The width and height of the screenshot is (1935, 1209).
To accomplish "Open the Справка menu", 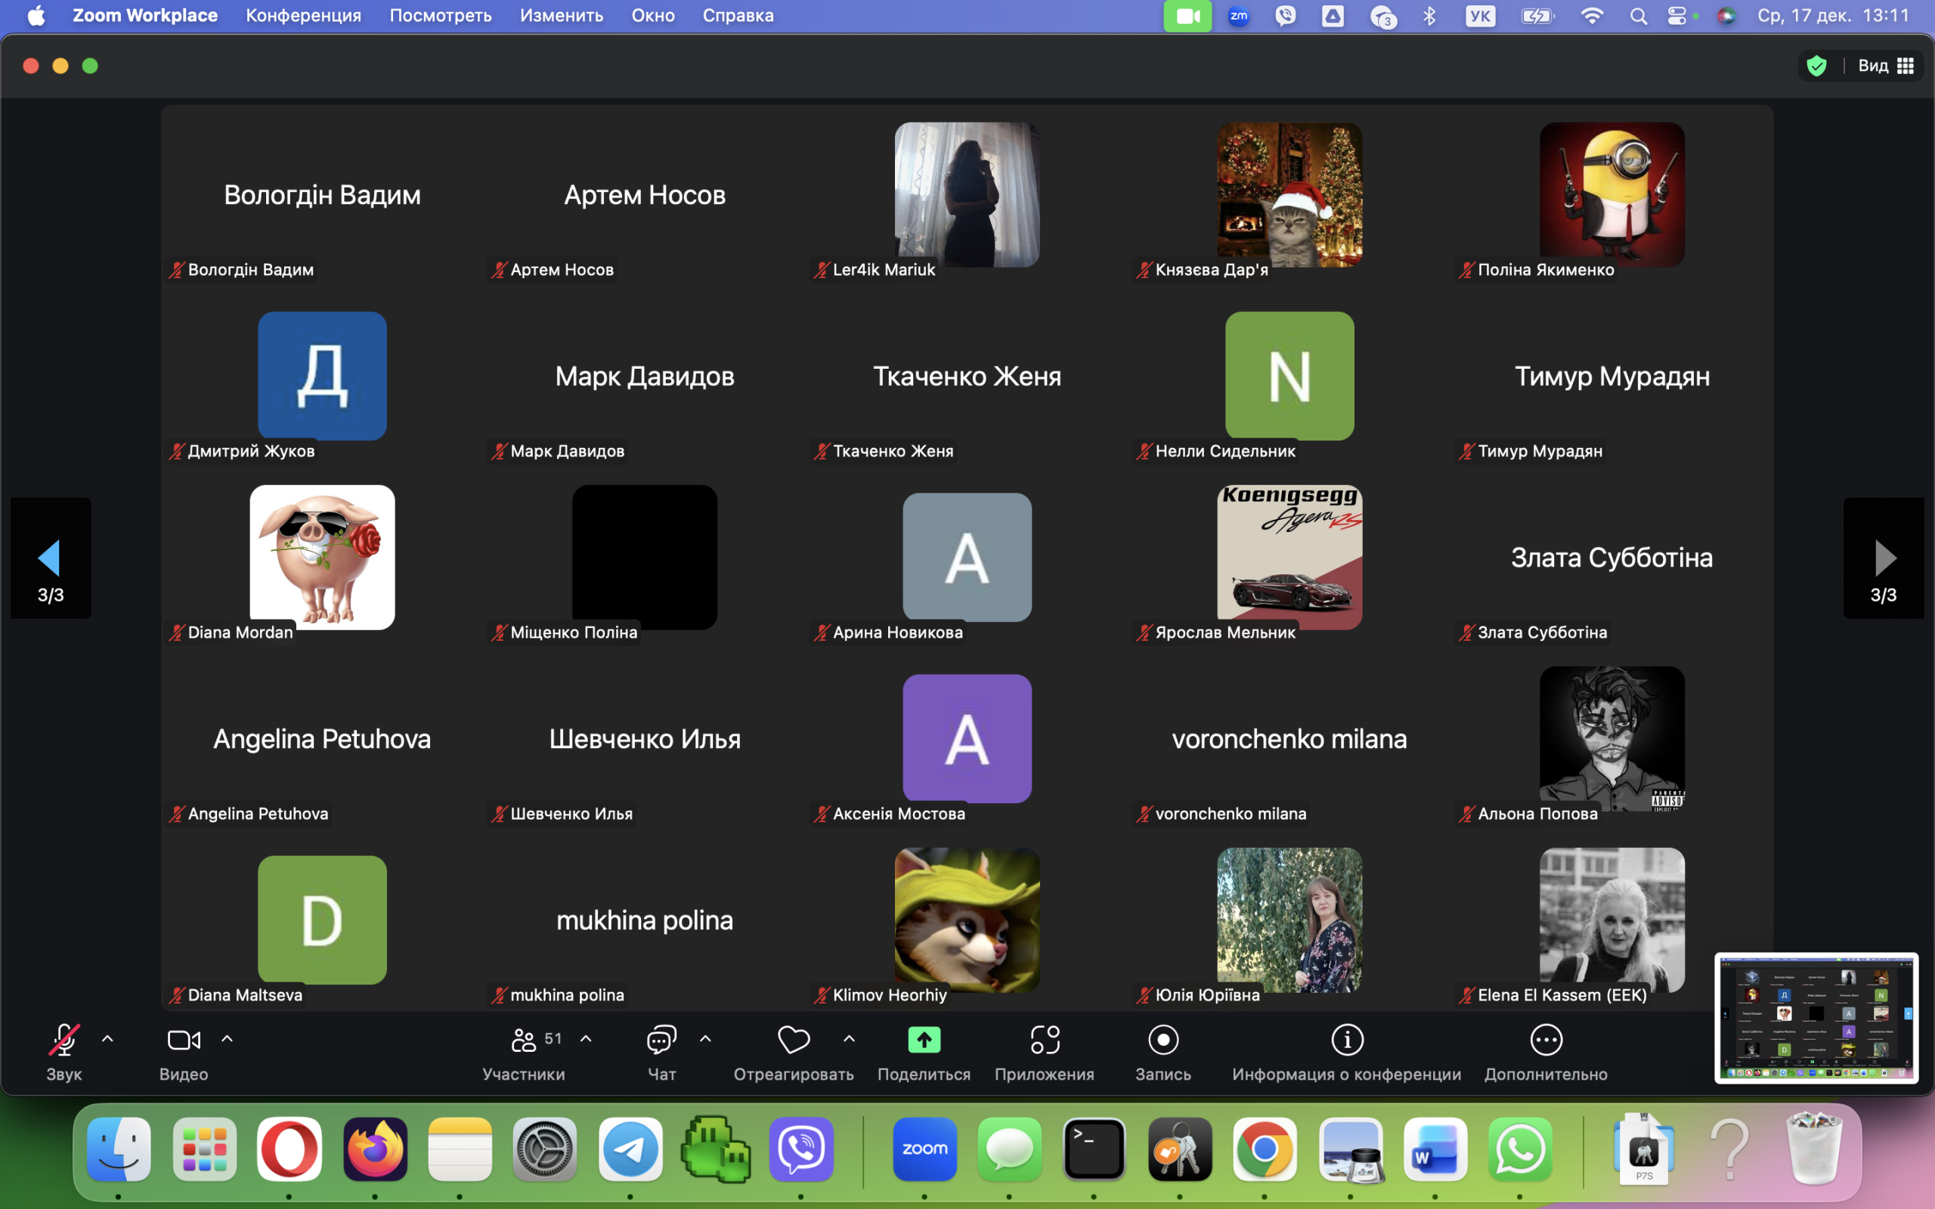I will click(x=737, y=16).
